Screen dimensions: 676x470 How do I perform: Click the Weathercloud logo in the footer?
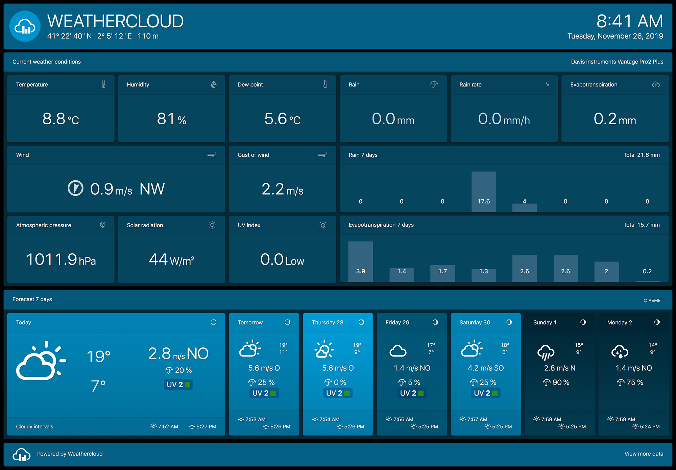22,454
